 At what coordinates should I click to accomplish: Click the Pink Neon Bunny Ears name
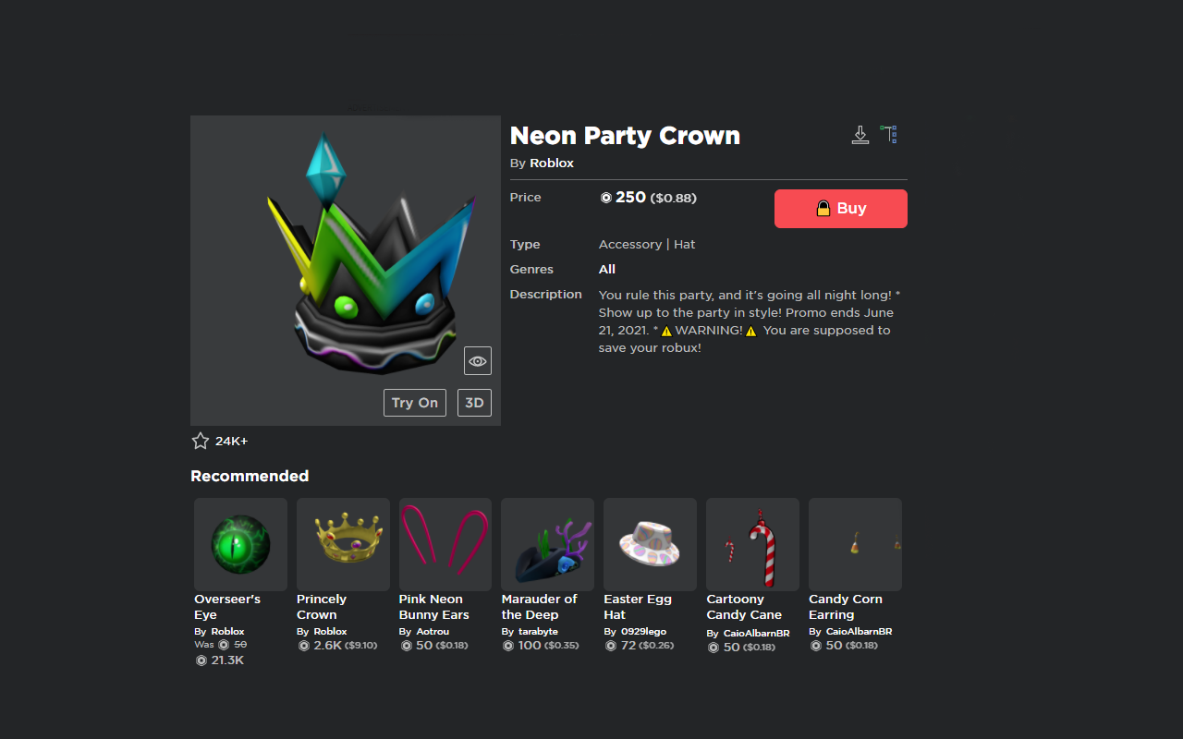tap(434, 607)
